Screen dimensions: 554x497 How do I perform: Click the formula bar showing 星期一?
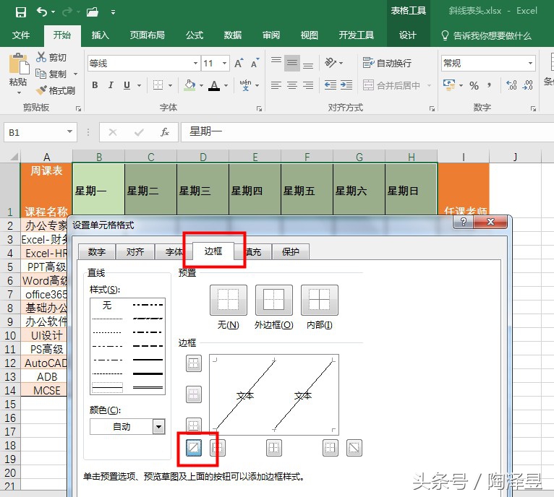(367, 132)
